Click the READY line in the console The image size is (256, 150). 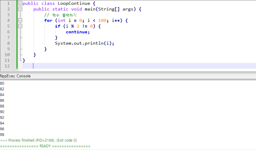[x=45, y=146]
